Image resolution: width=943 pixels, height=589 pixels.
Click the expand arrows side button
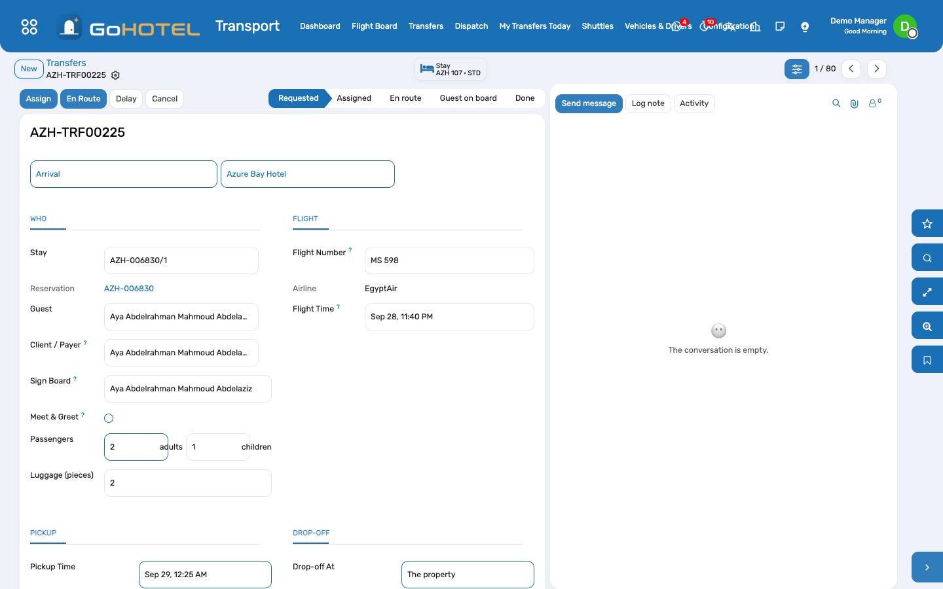click(x=927, y=292)
